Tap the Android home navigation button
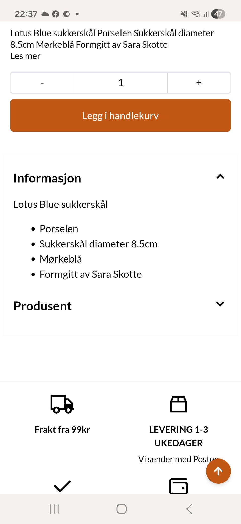Image resolution: width=241 pixels, height=524 pixels. click(122, 509)
